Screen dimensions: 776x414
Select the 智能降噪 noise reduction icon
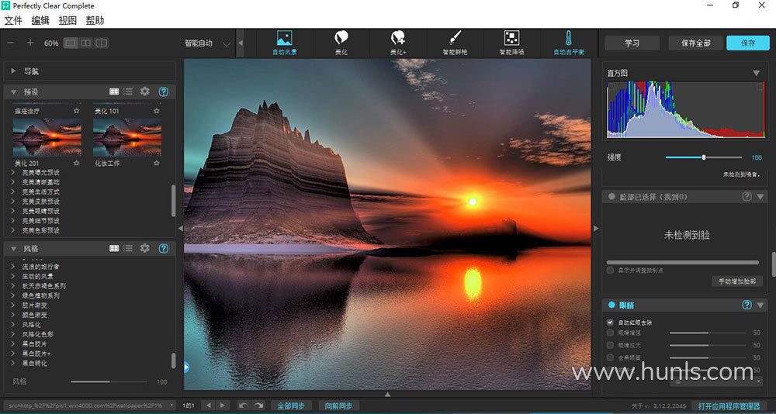click(511, 38)
